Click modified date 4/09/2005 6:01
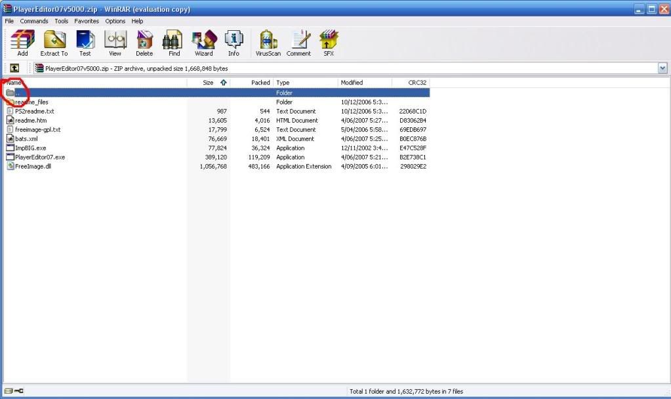 click(x=364, y=166)
